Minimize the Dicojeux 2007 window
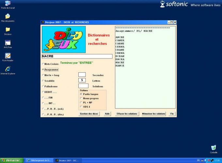 click(169, 22)
